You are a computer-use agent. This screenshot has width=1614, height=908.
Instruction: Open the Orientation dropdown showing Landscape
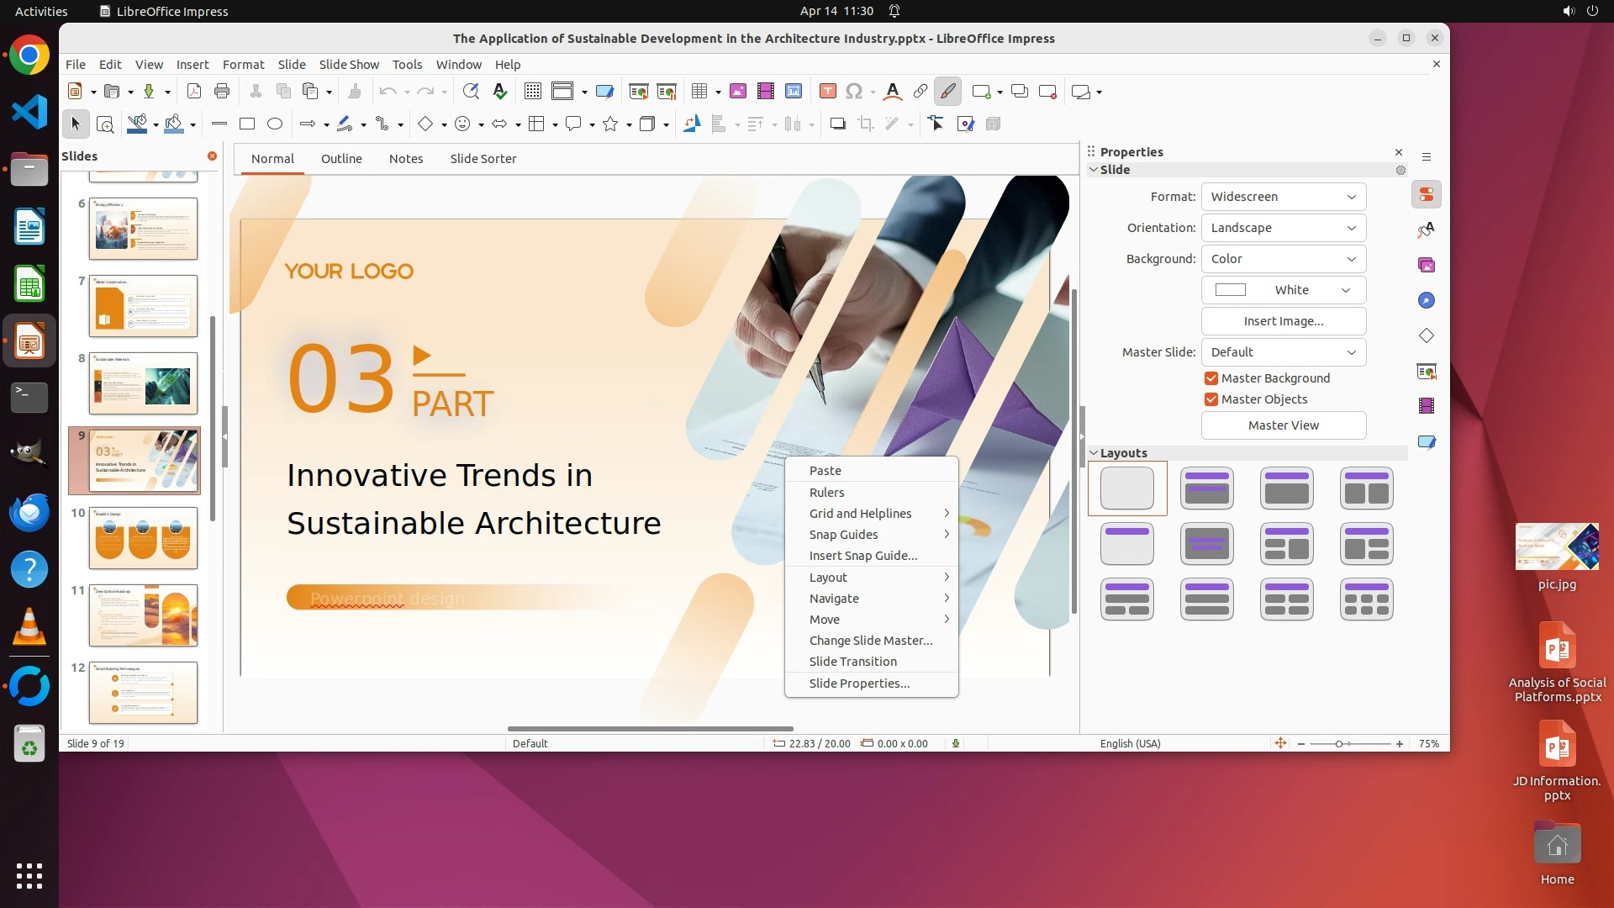coord(1283,228)
